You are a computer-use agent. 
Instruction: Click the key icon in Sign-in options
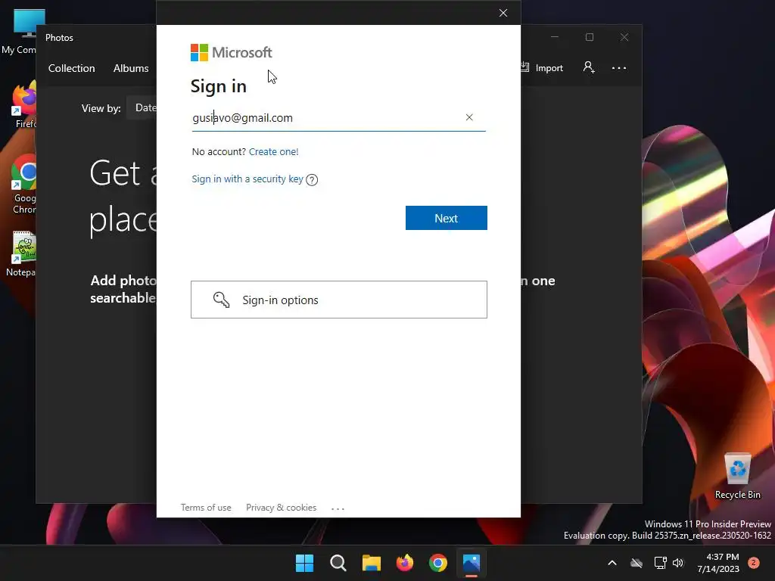point(221,300)
